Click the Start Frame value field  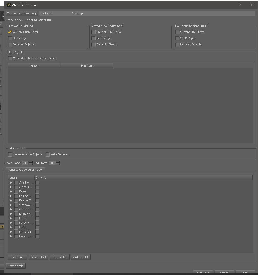click(25, 163)
